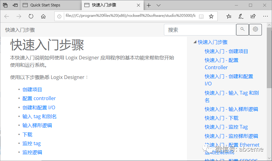Click the scrollbar down arrow
Screen dimensions: 272x161
tap(269, 158)
